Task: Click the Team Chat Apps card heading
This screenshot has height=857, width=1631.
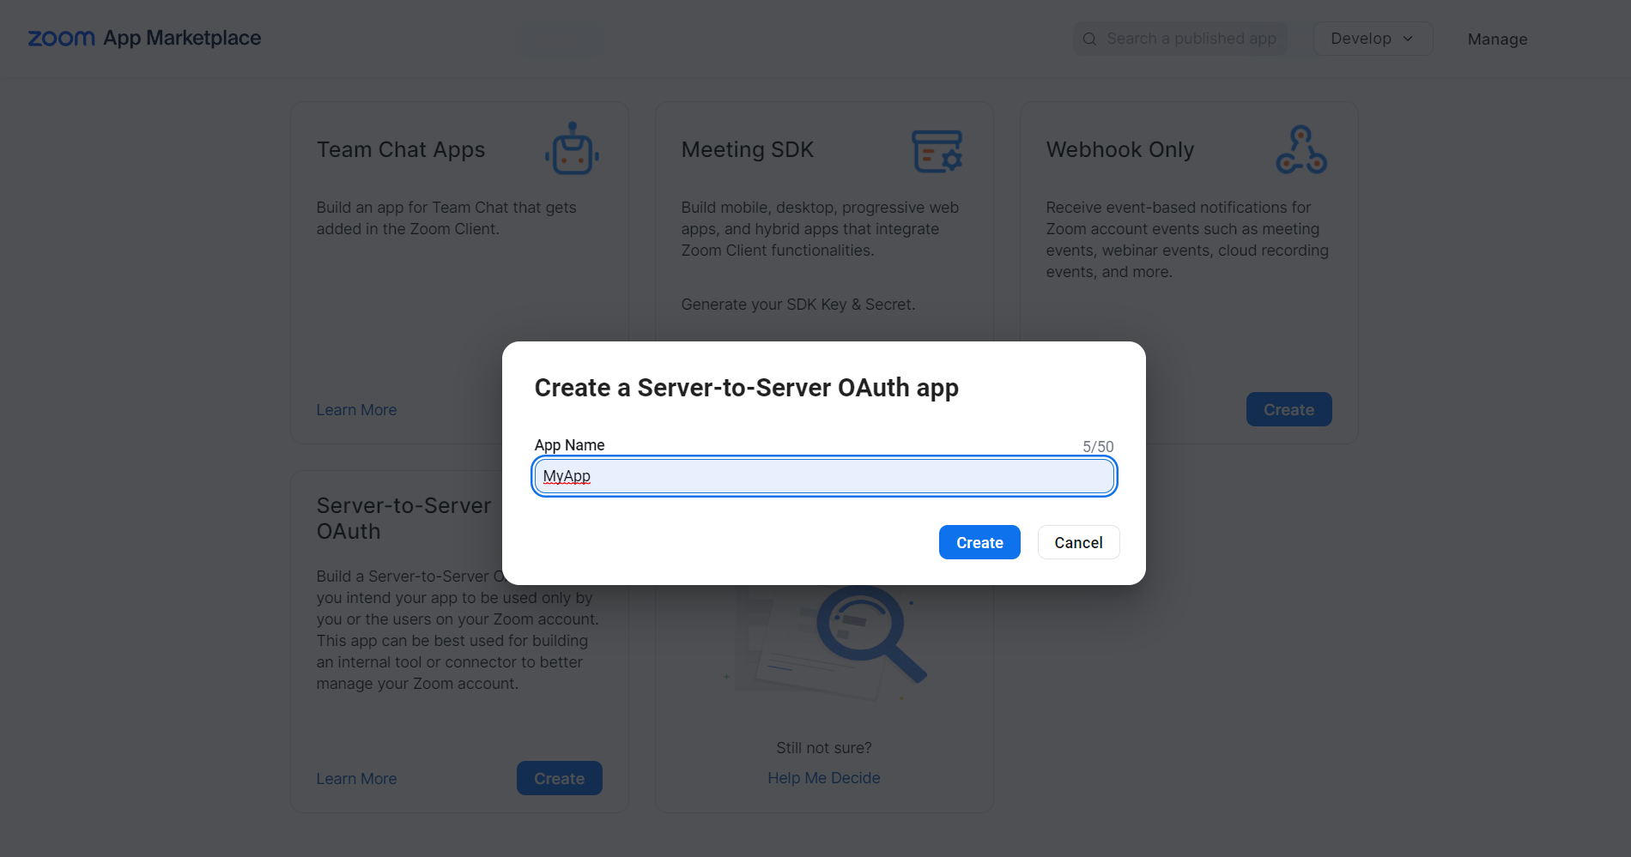Action: 401,150
